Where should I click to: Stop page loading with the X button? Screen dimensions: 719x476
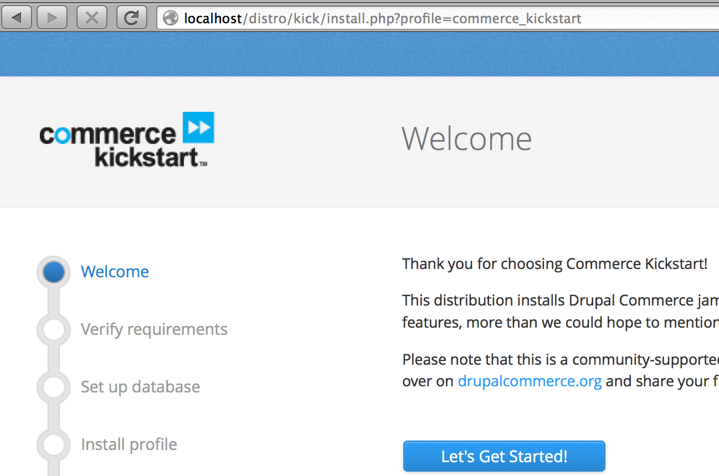click(x=91, y=18)
